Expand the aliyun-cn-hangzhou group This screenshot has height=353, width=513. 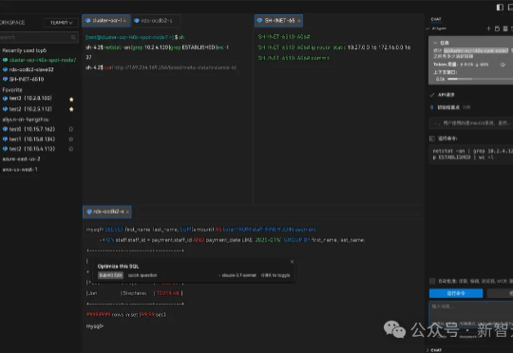[26, 120]
